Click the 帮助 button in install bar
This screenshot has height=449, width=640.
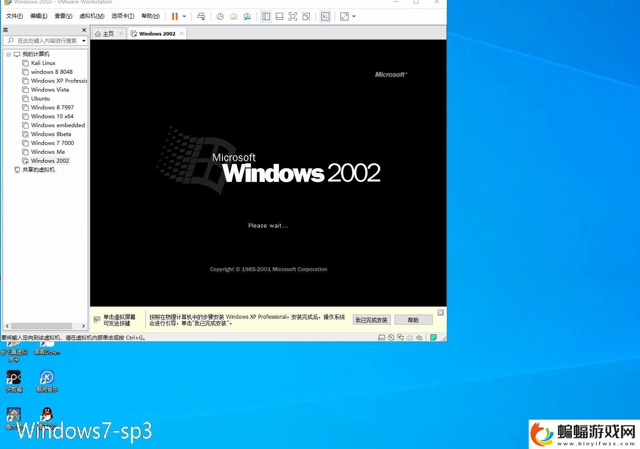413,320
